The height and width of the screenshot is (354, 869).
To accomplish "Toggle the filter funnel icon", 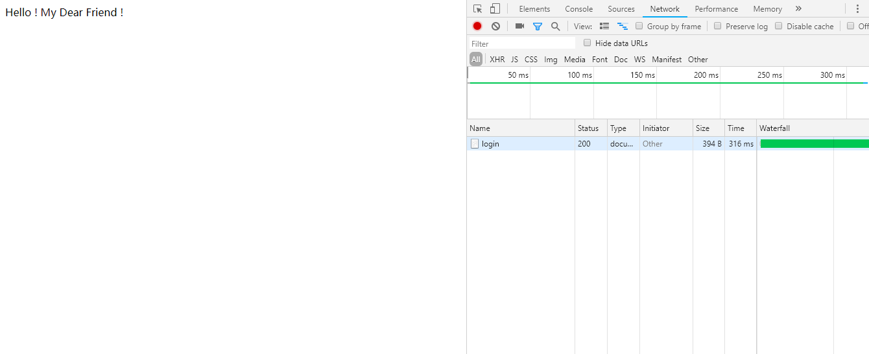I will [x=537, y=26].
